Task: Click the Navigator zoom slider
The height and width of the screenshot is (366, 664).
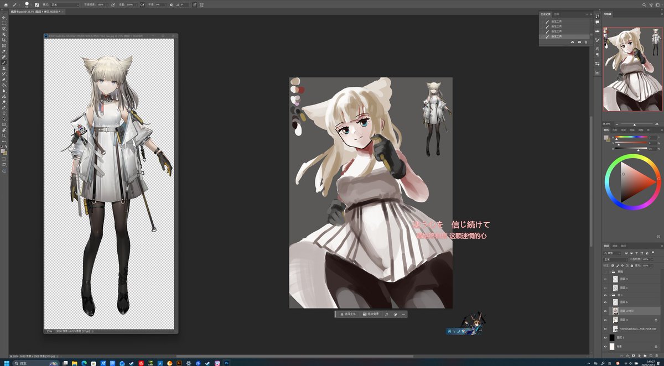Action: (637, 124)
